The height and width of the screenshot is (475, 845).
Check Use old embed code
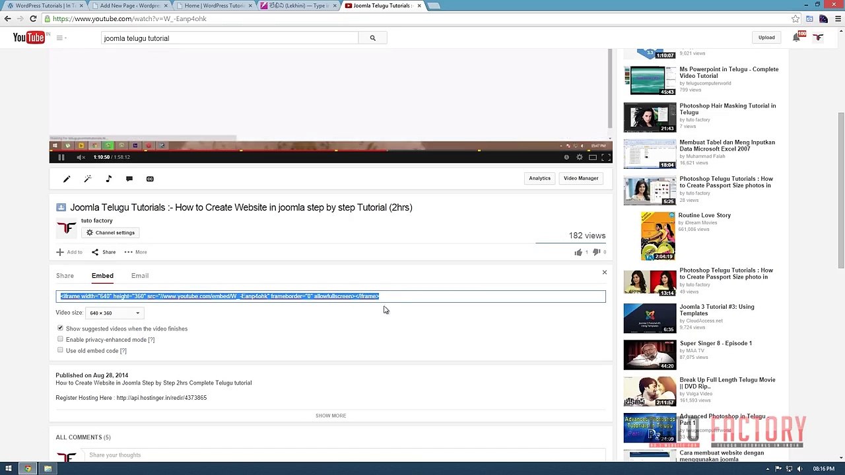click(60, 350)
